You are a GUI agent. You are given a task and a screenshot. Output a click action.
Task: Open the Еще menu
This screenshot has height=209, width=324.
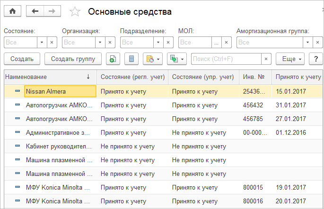[289, 59]
